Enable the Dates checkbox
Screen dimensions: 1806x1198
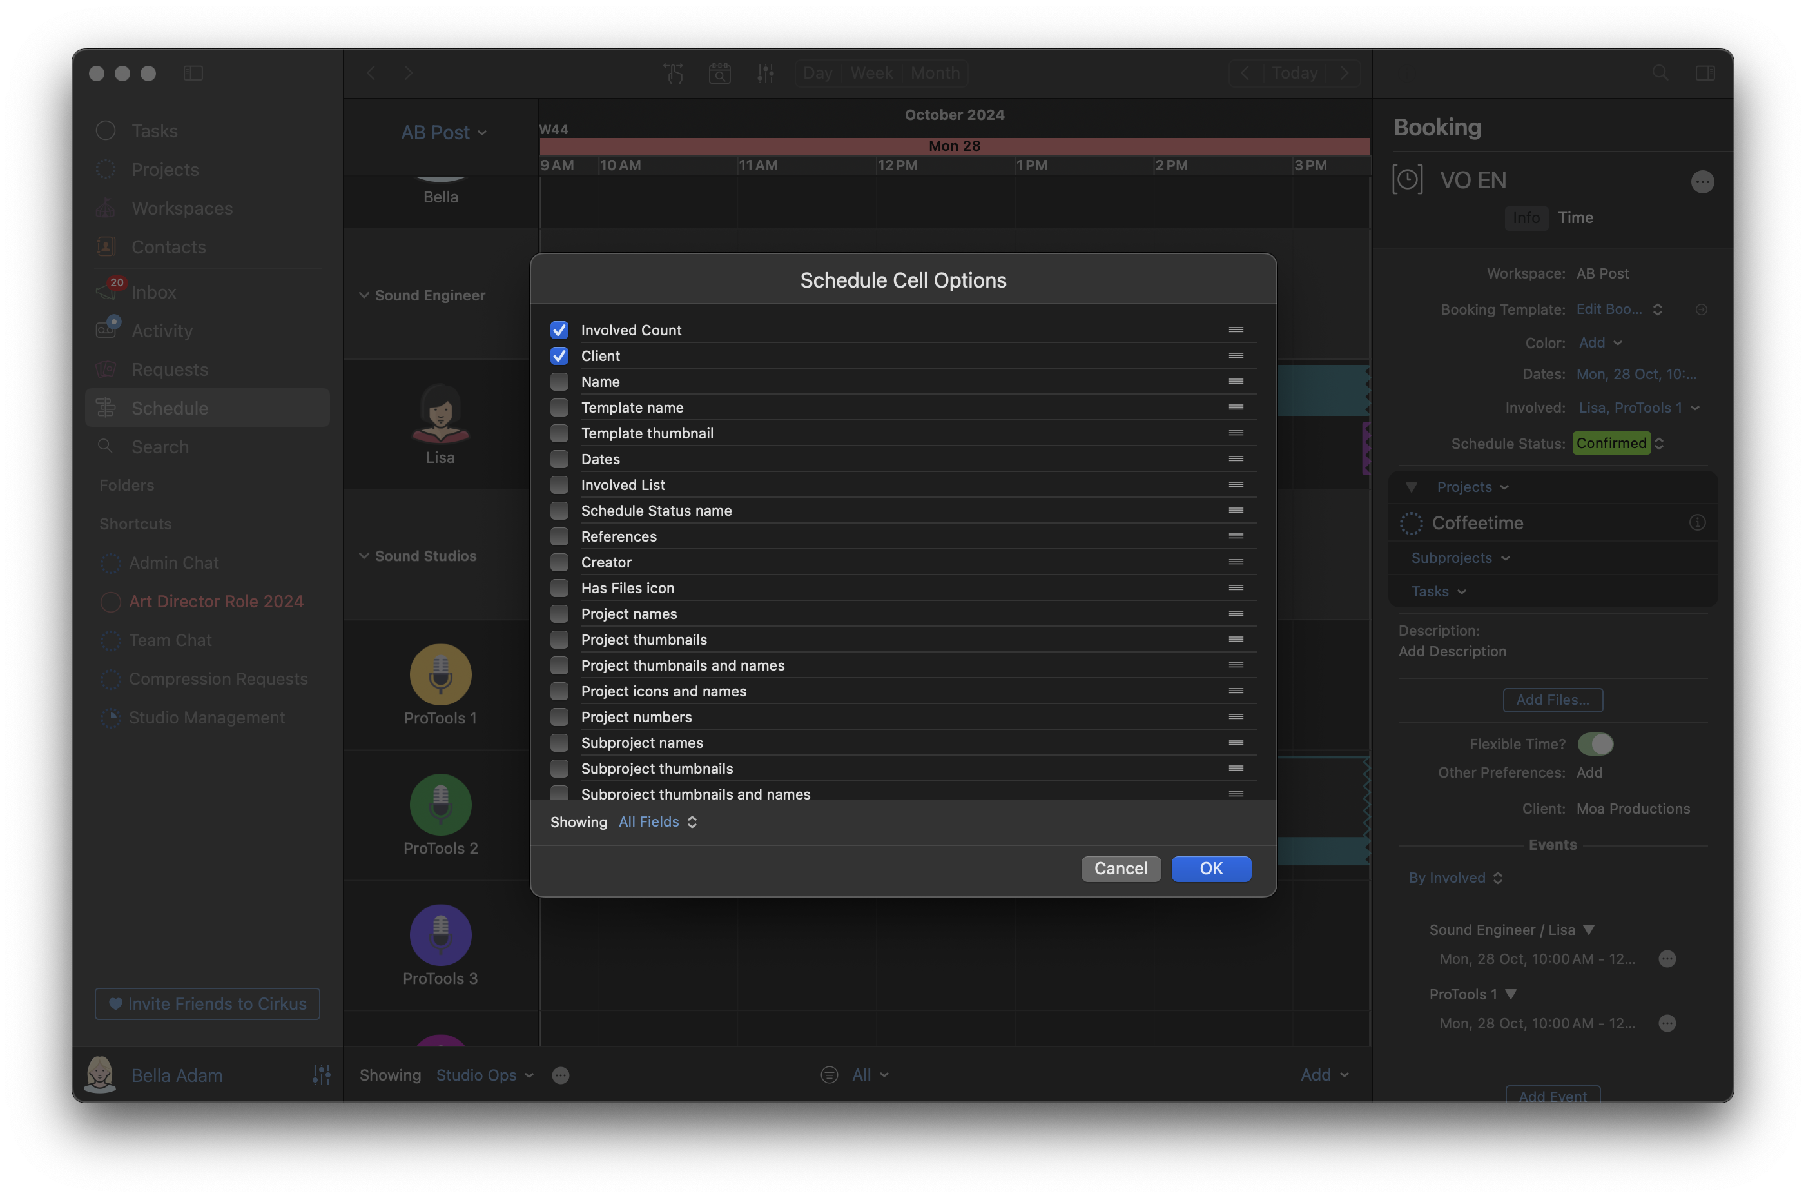pyautogui.click(x=559, y=459)
